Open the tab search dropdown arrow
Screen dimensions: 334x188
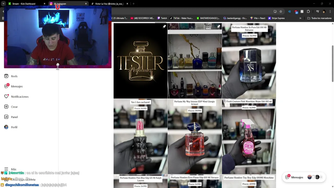coord(3,4)
